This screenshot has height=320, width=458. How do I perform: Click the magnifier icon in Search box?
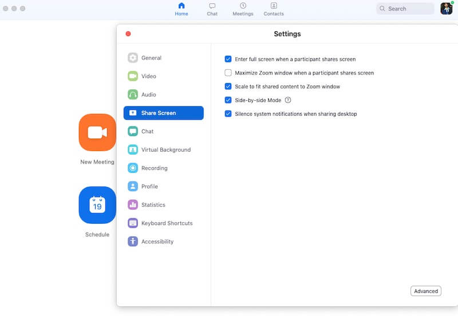tap(382, 9)
